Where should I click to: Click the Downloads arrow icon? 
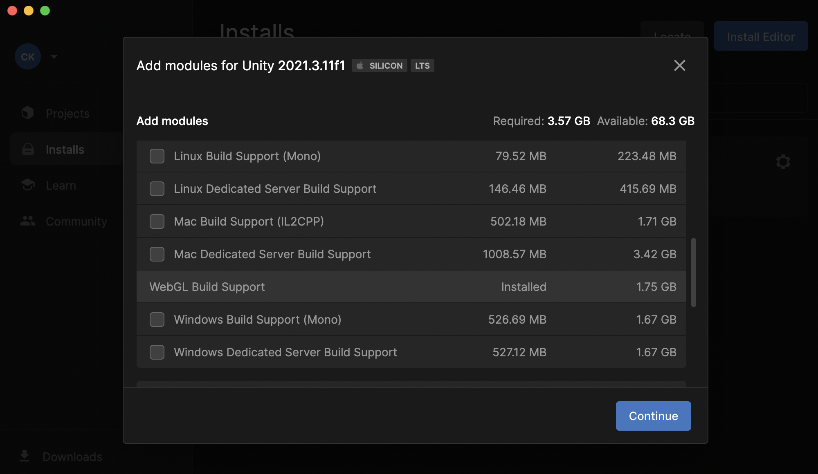[25, 456]
